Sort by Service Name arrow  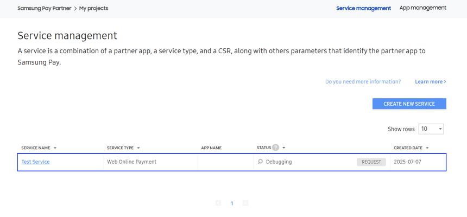55,148
